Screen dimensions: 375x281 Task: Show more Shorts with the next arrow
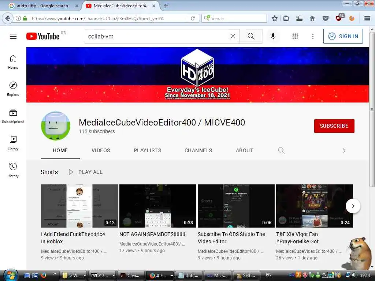pos(353,206)
